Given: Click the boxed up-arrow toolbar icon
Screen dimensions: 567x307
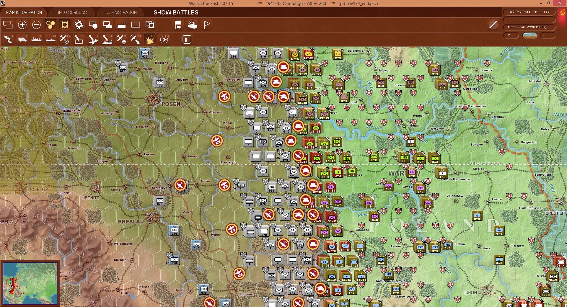Looking at the screenshot, I should coord(187,39).
